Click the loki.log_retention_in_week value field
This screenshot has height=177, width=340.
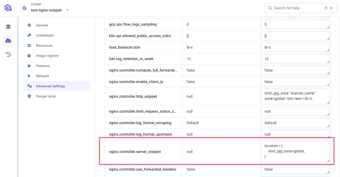[x=295, y=58]
